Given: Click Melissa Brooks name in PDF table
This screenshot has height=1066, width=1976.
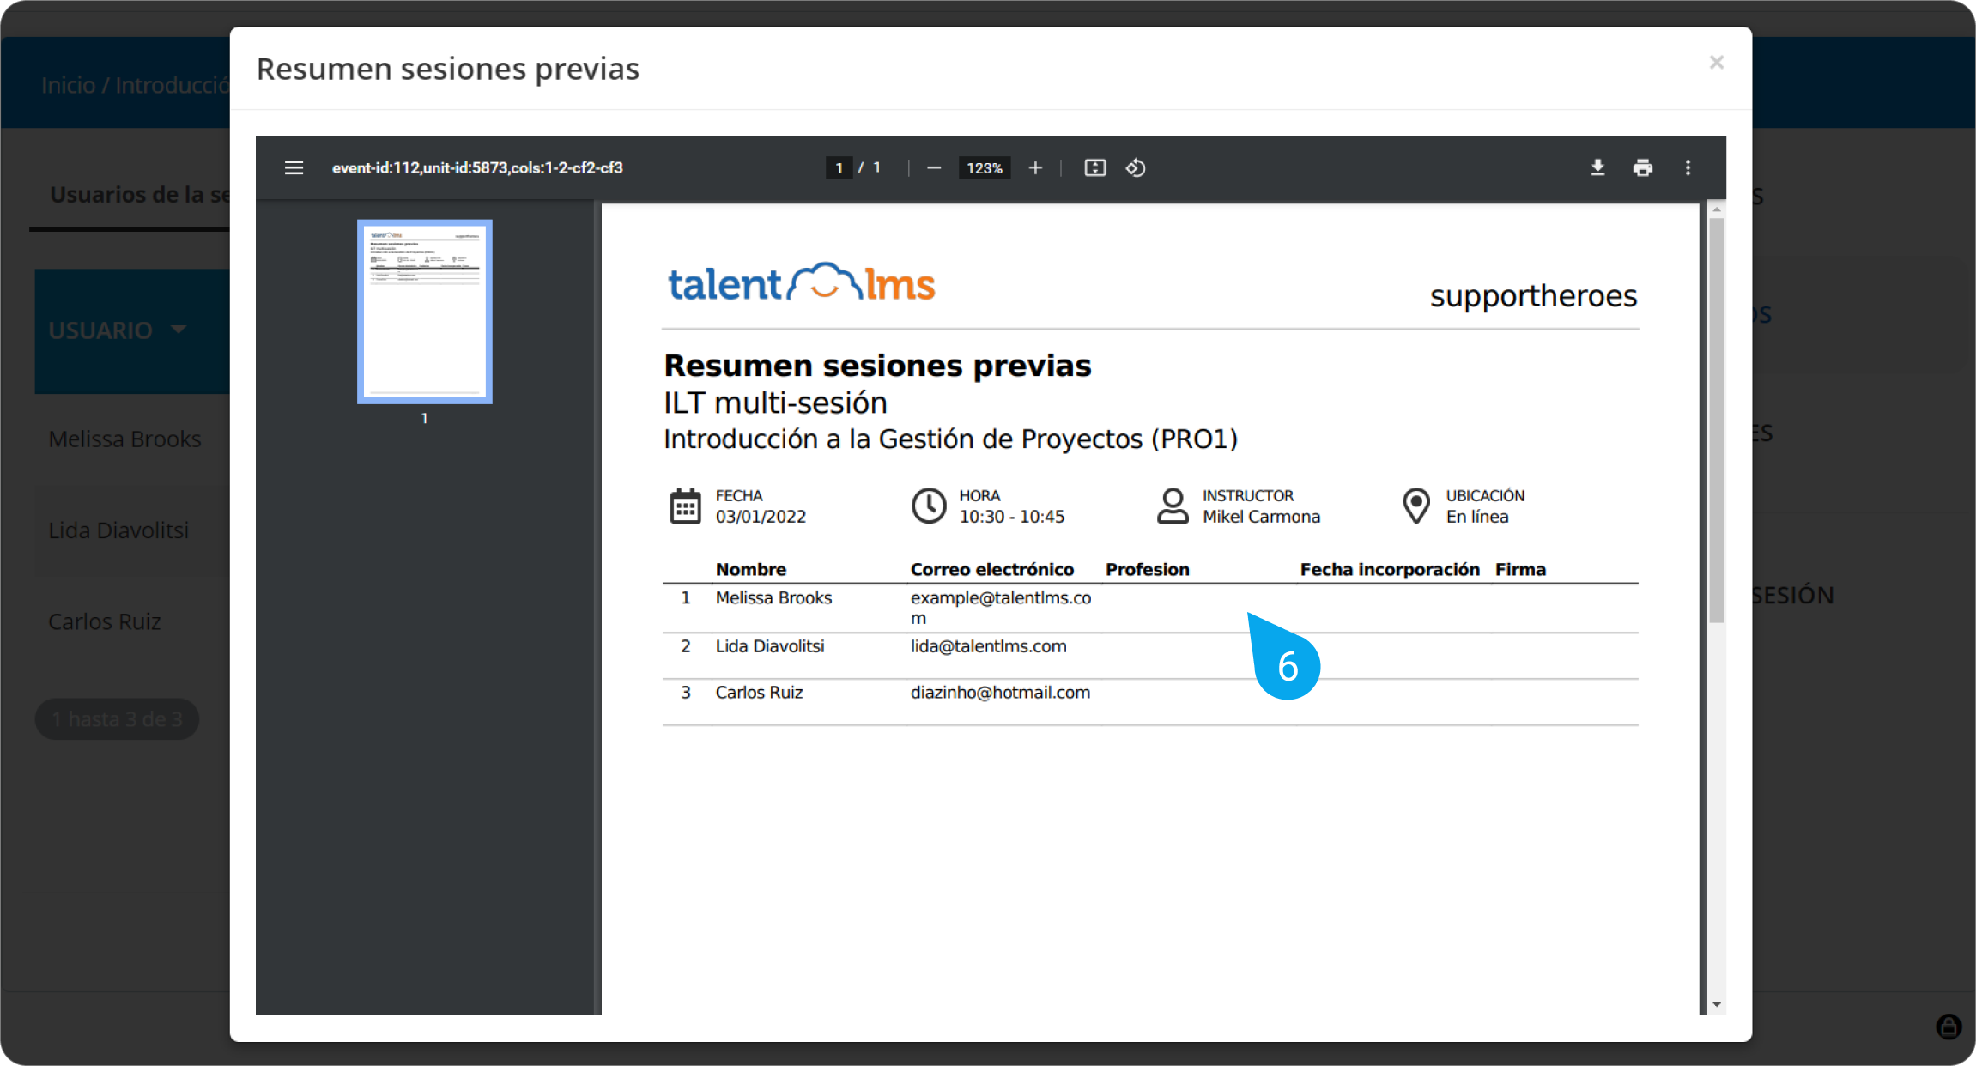Looking at the screenshot, I should [773, 597].
